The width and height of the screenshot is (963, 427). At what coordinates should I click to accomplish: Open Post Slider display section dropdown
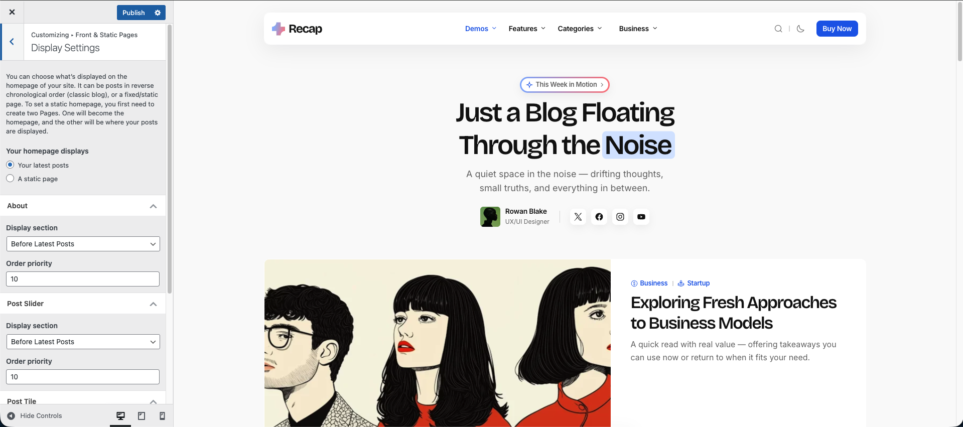click(x=83, y=342)
